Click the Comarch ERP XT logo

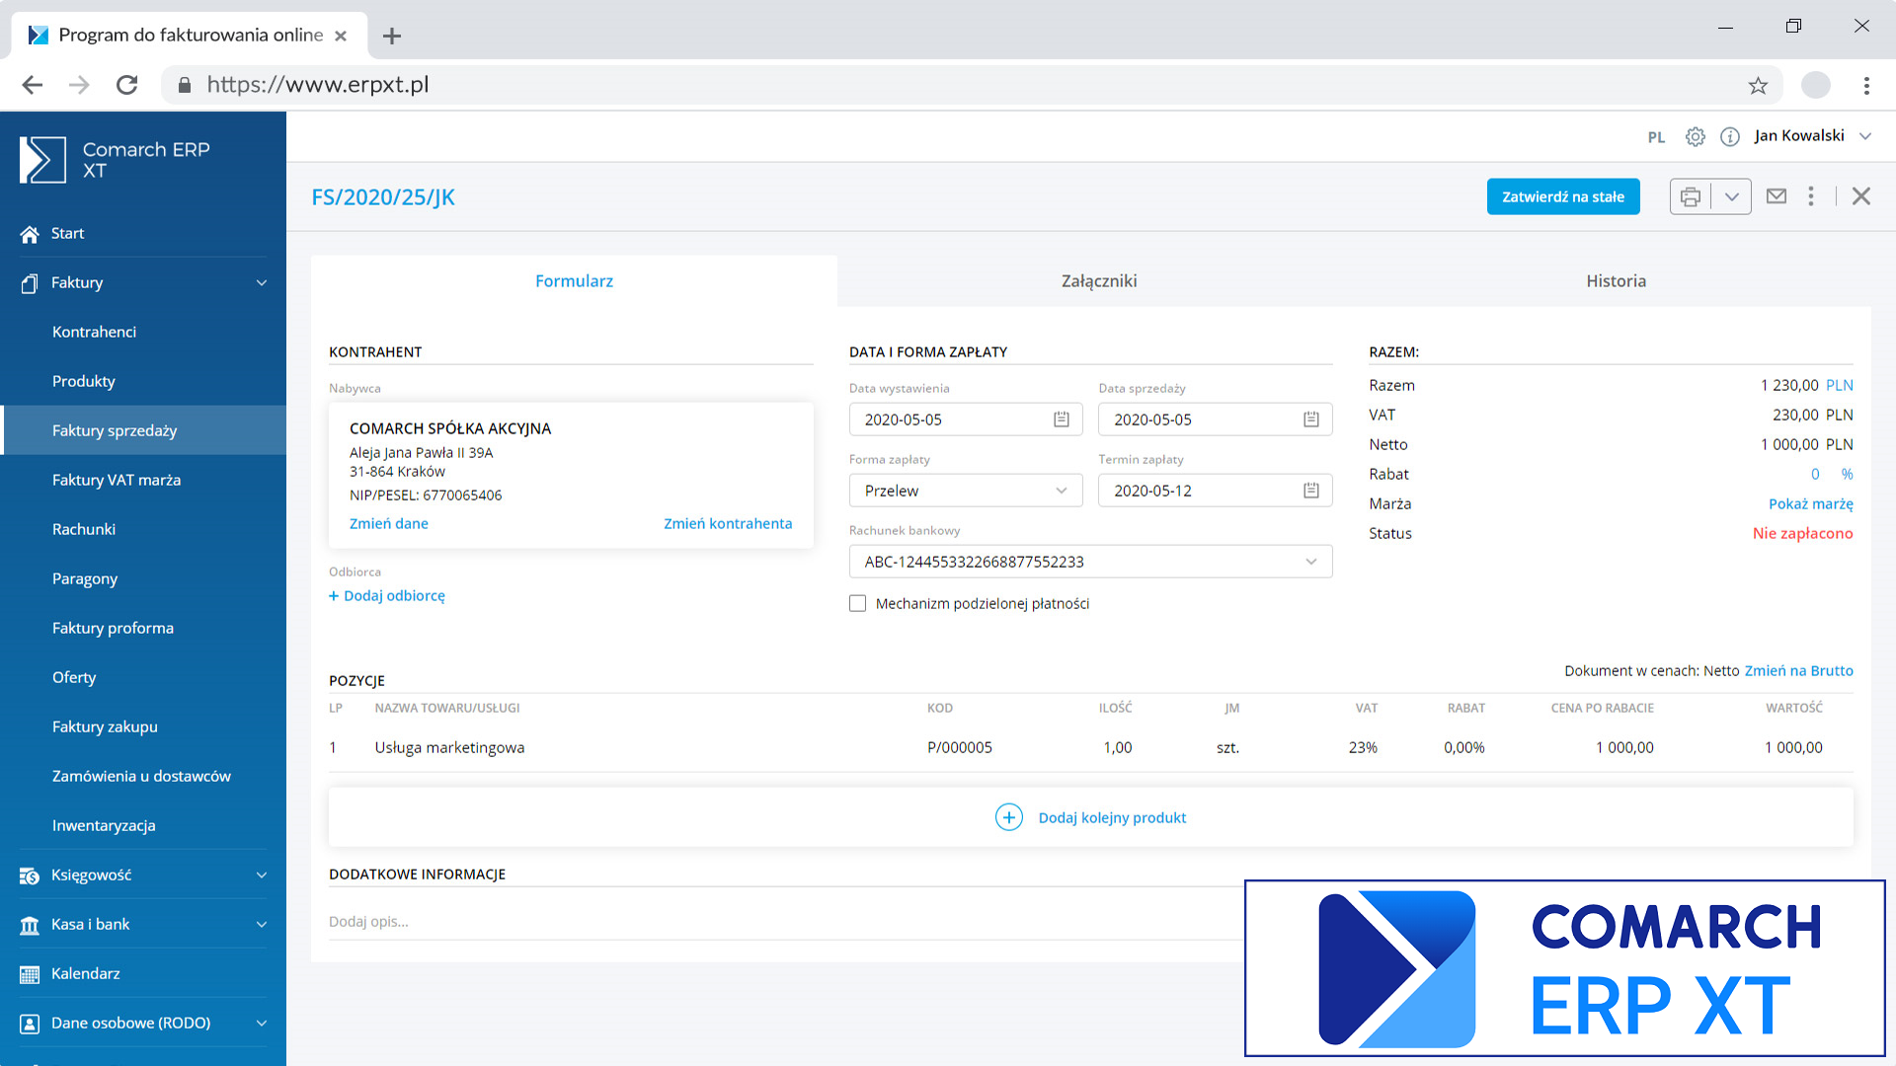coord(115,160)
